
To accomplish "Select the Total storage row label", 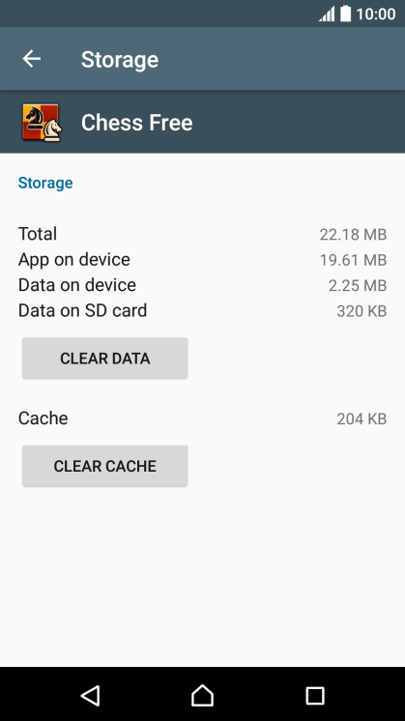I will coord(38,234).
